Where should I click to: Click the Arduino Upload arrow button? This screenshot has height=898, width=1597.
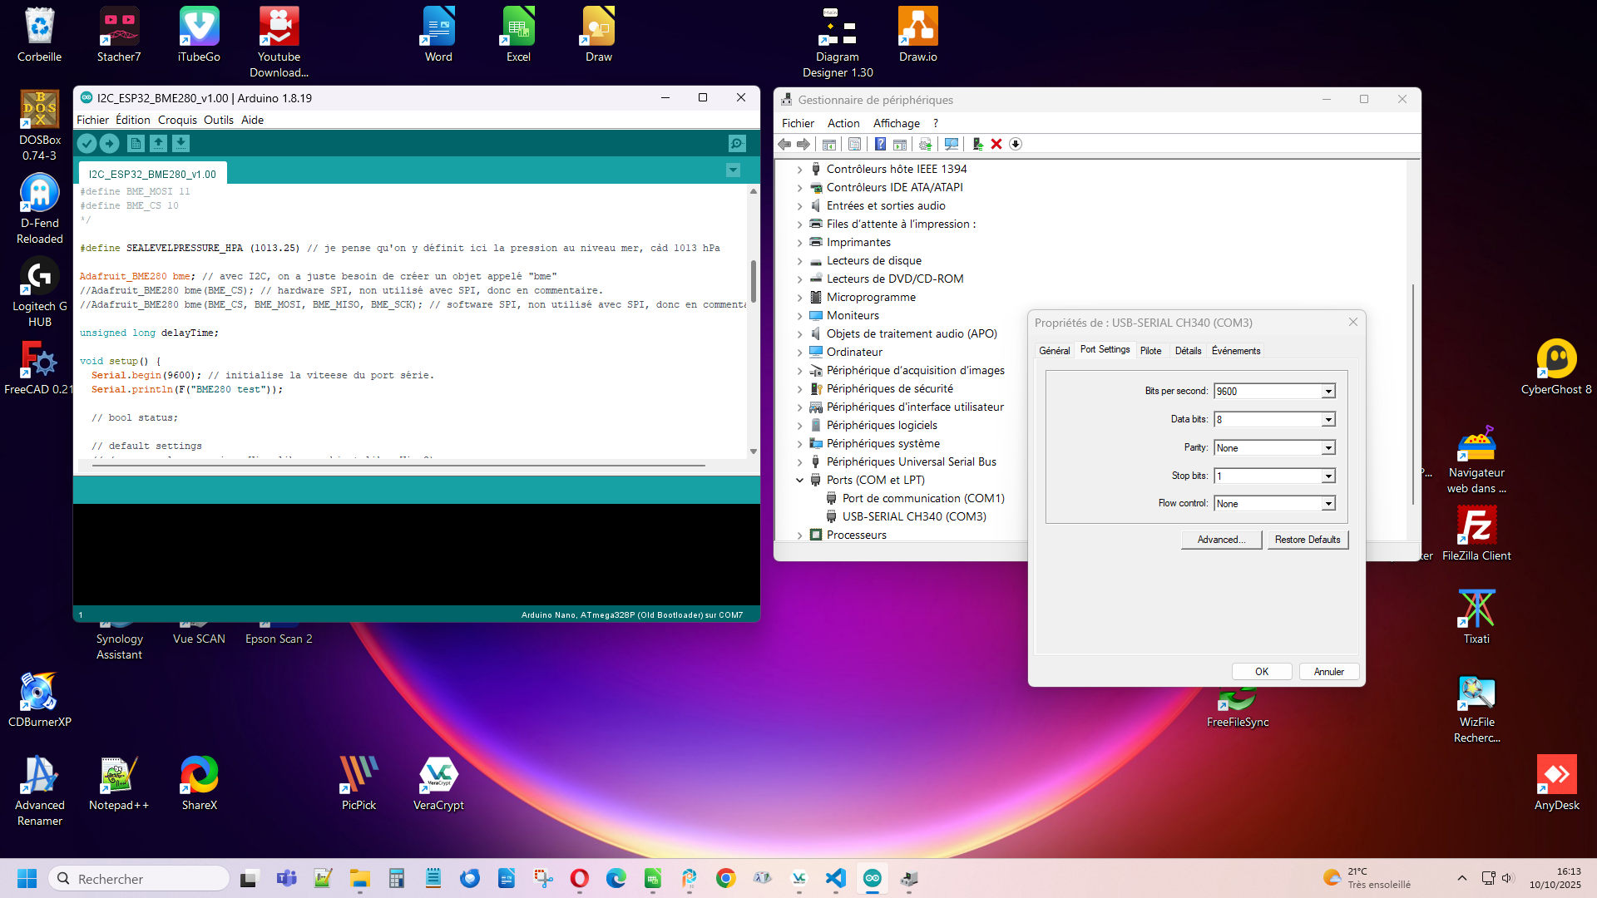[109, 144]
